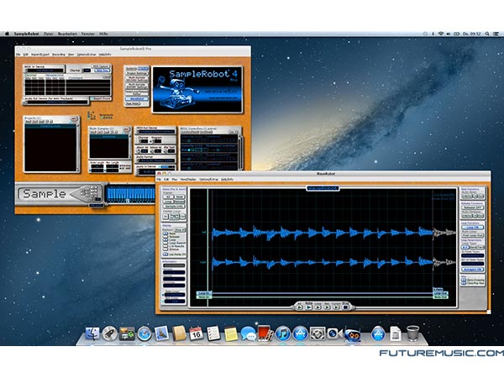Image resolution: width=504 pixels, height=378 pixels.
Task: Toggle Loop Fade display switch
Action: click(165, 255)
